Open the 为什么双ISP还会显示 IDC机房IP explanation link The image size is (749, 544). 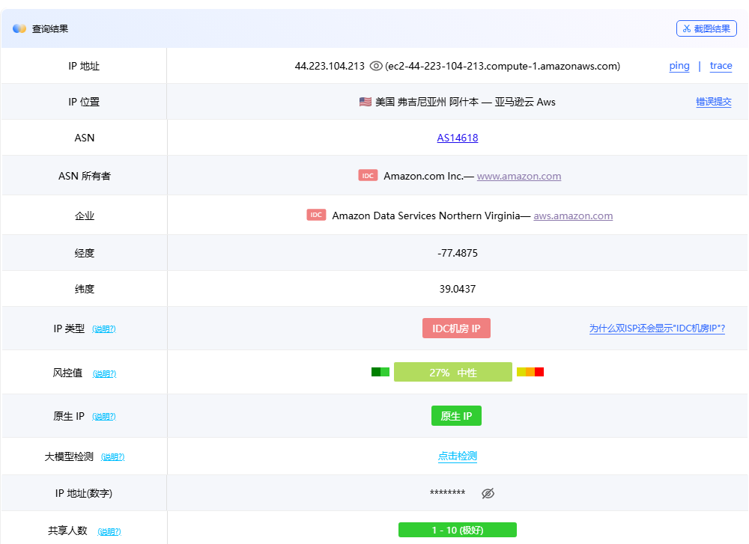click(x=657, y=328)
